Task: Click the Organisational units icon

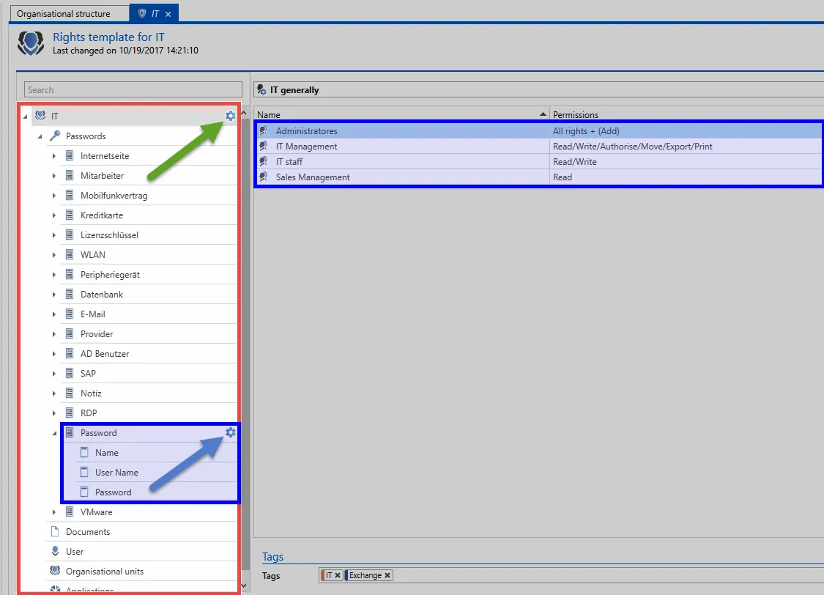Action: click(54, 572)
